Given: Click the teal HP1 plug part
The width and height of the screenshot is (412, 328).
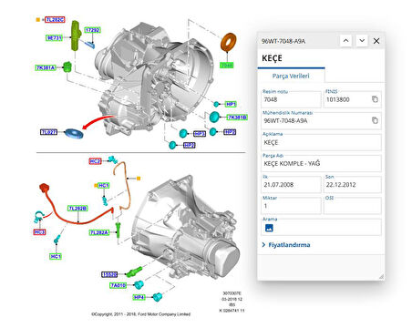Looking at the screenshot, I should pyautogui.click(x=216, y=104).
